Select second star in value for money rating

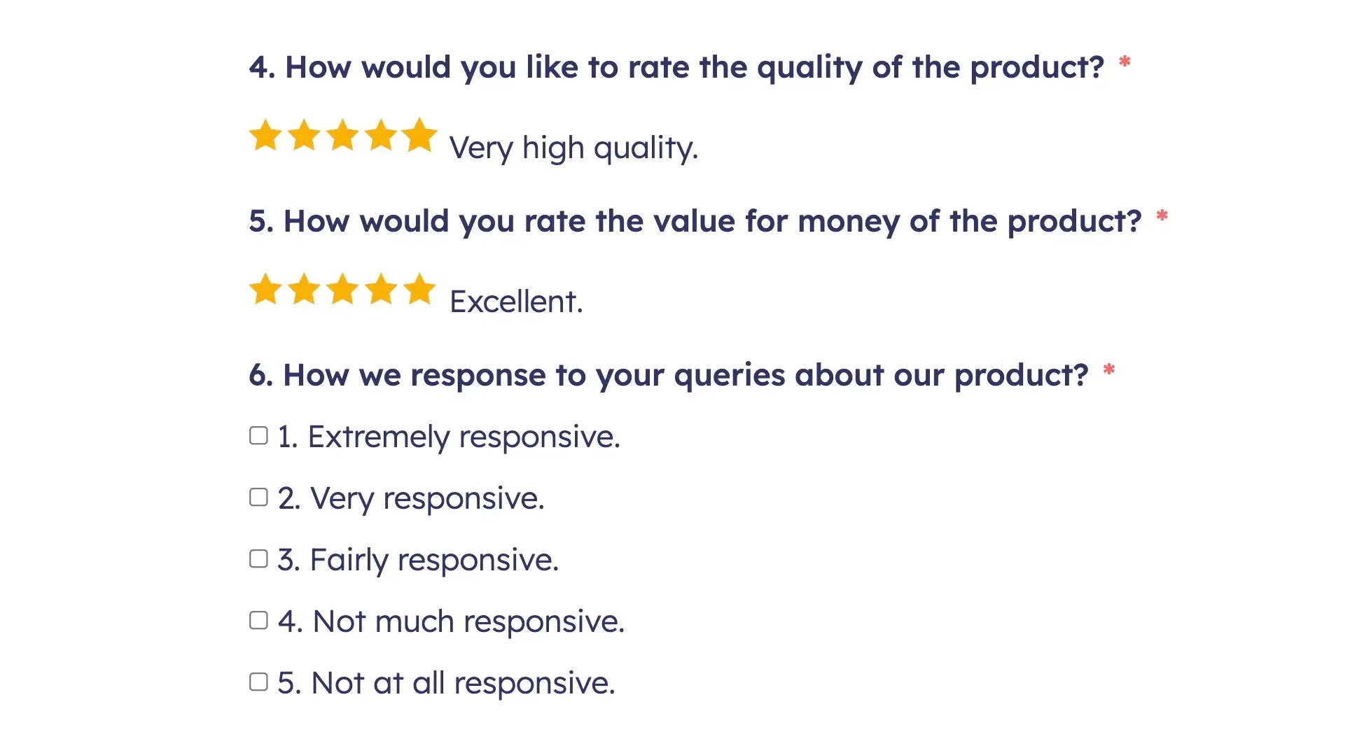point(305,289)
